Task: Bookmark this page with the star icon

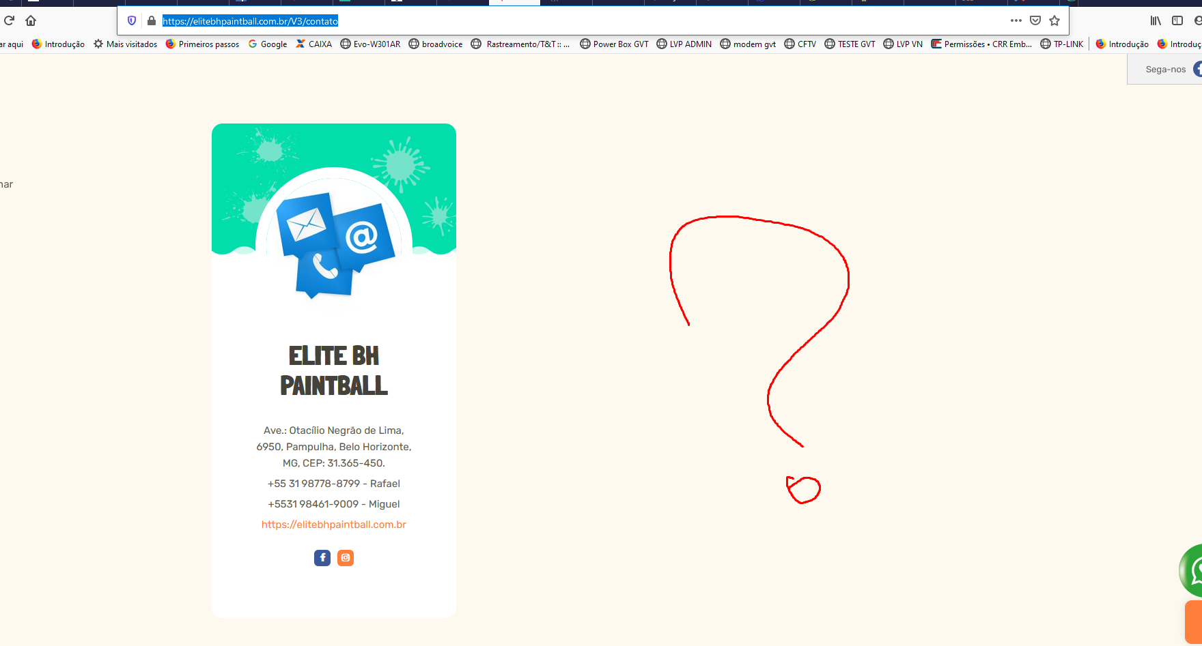Action: click(1054, 20)
